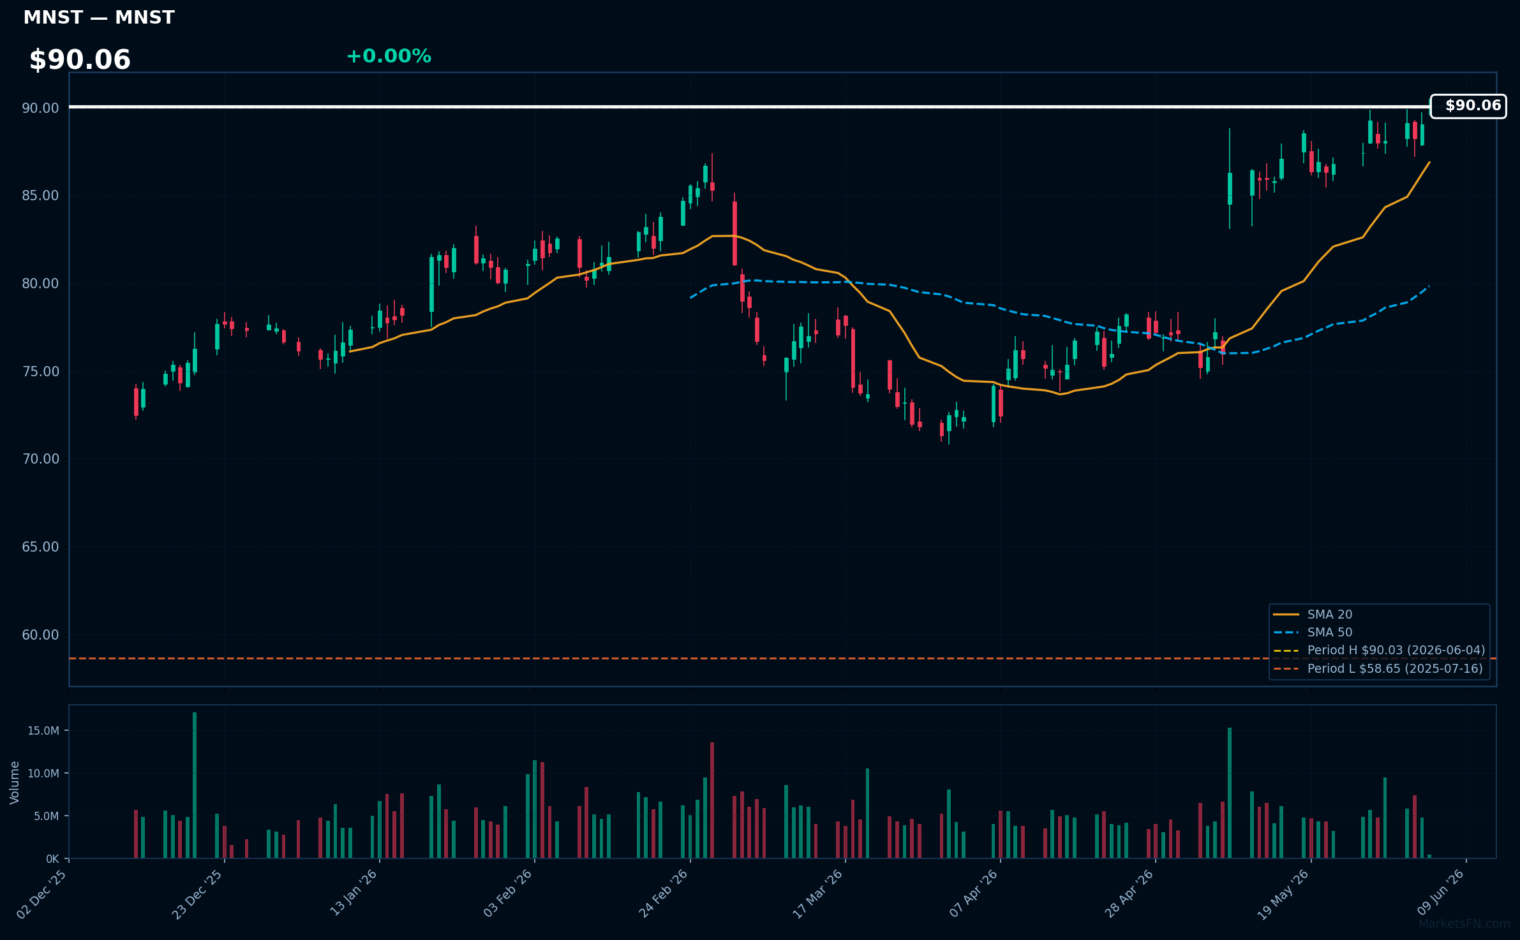Click the 03 Feb '26 date label
The image size is (1520, 940).
(x=508, y=894)
